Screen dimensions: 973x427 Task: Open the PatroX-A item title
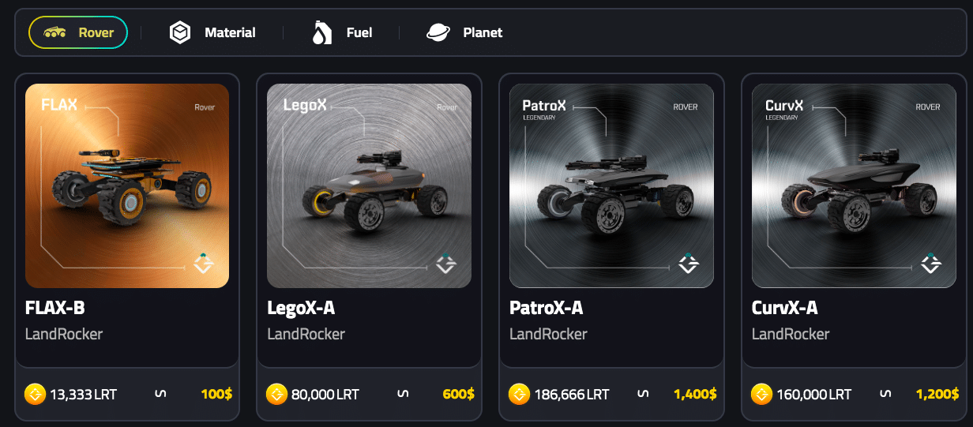[x=547, y=308]
